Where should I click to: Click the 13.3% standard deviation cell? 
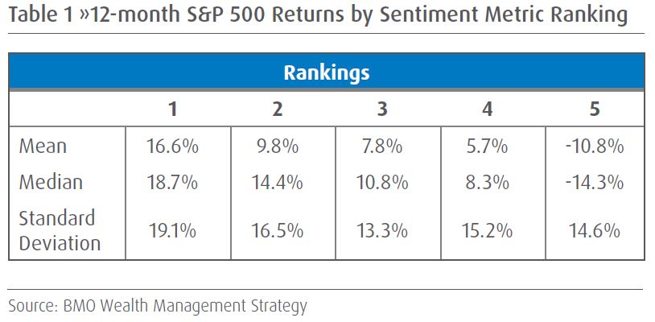point(383,231)
